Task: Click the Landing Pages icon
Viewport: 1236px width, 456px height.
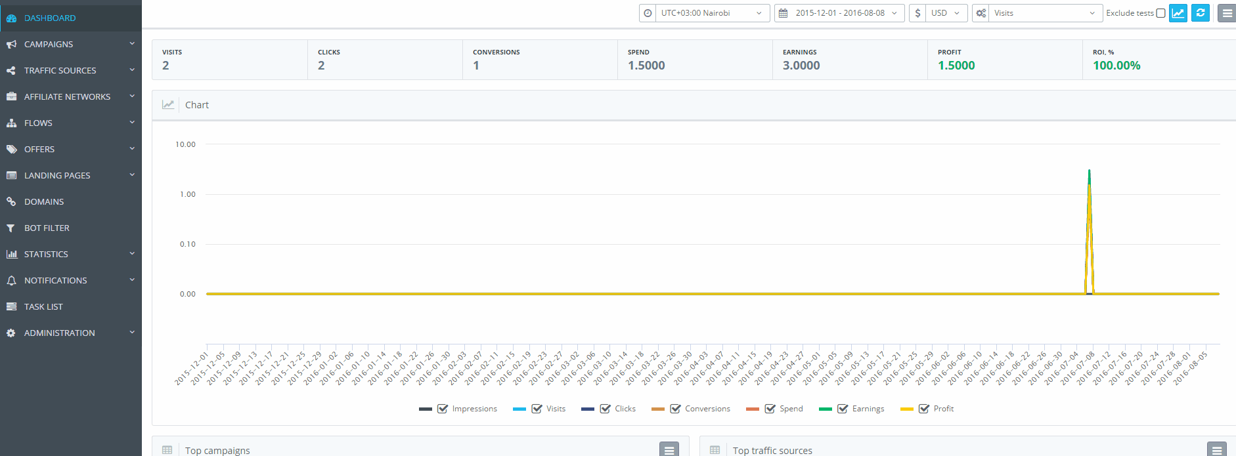Action: point(11,176)
